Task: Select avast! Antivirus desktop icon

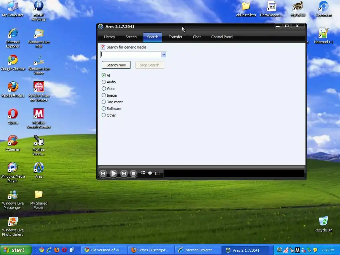Action: (39, 11)
